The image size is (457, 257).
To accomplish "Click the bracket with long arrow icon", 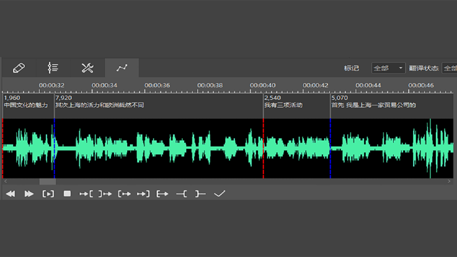I will pyautogui.click(x=162, y=194).
